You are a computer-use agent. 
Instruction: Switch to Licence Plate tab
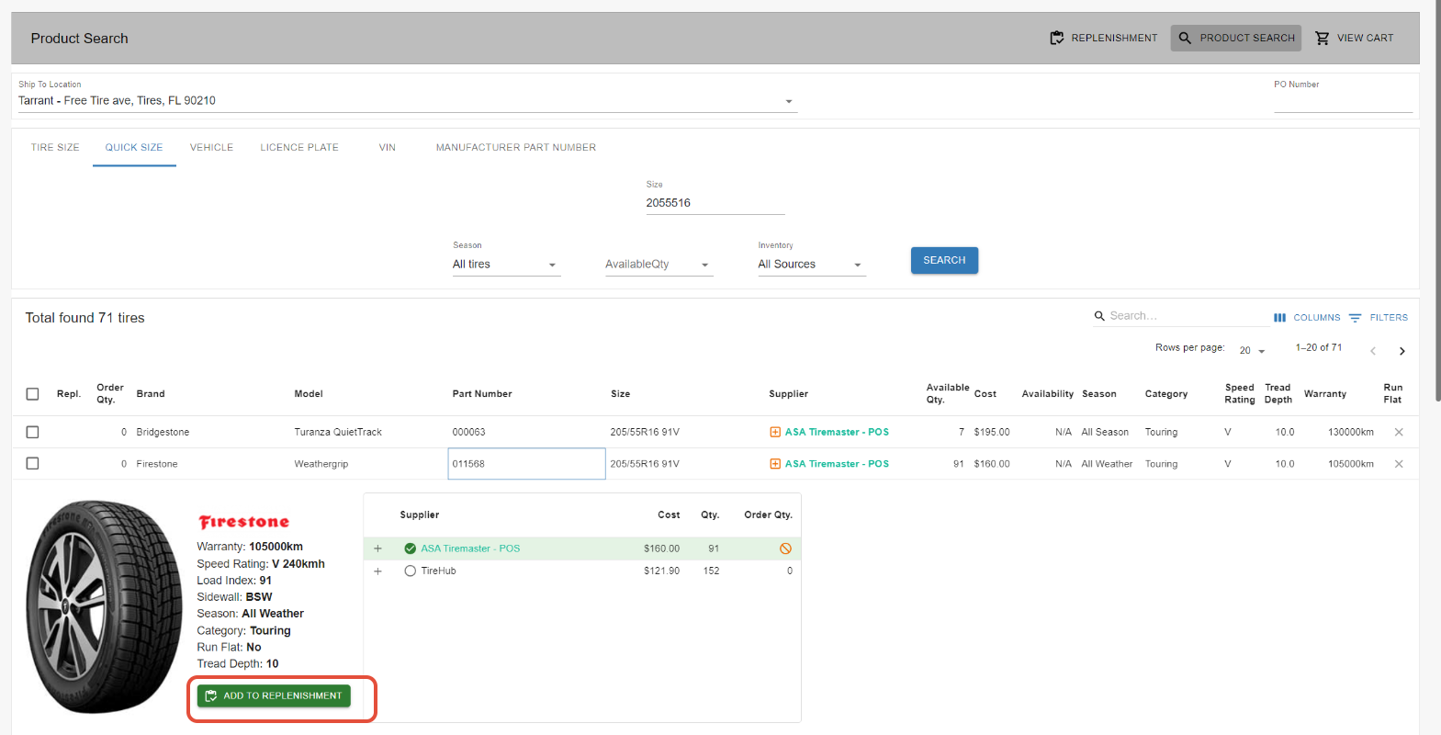[299, 147]
